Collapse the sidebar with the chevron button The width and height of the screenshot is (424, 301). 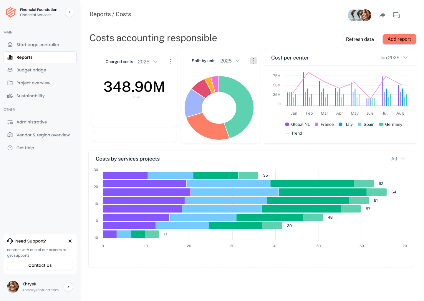coord(69,12)
